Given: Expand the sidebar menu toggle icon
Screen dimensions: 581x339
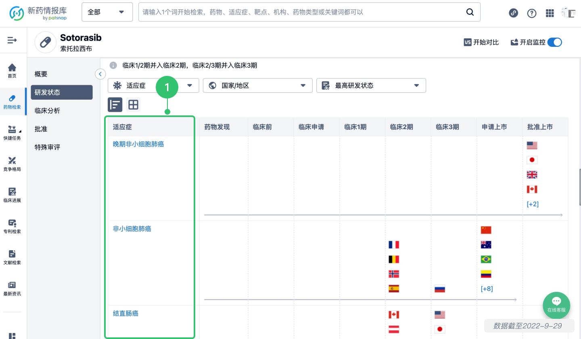Looking at the screenshot, I should [x=12, y=40].
